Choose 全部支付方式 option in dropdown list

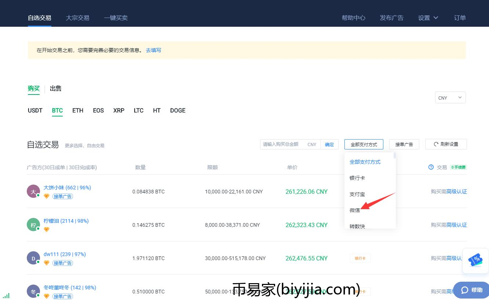point(365,162)
